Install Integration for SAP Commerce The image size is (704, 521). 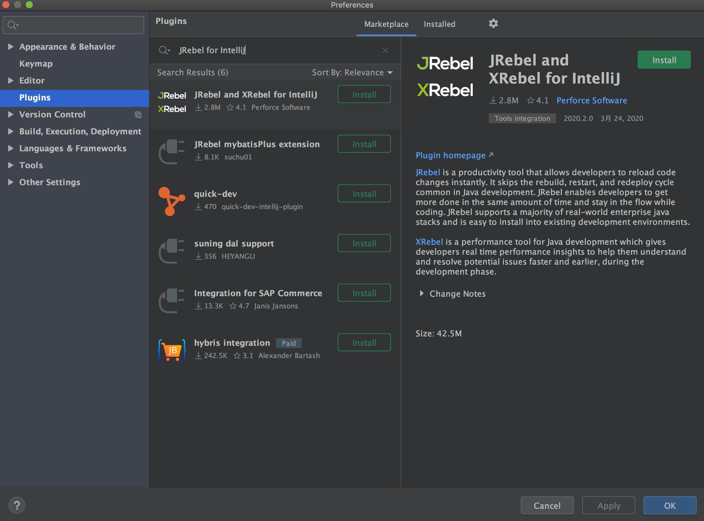pyautogui.click(x=364, y=293)
